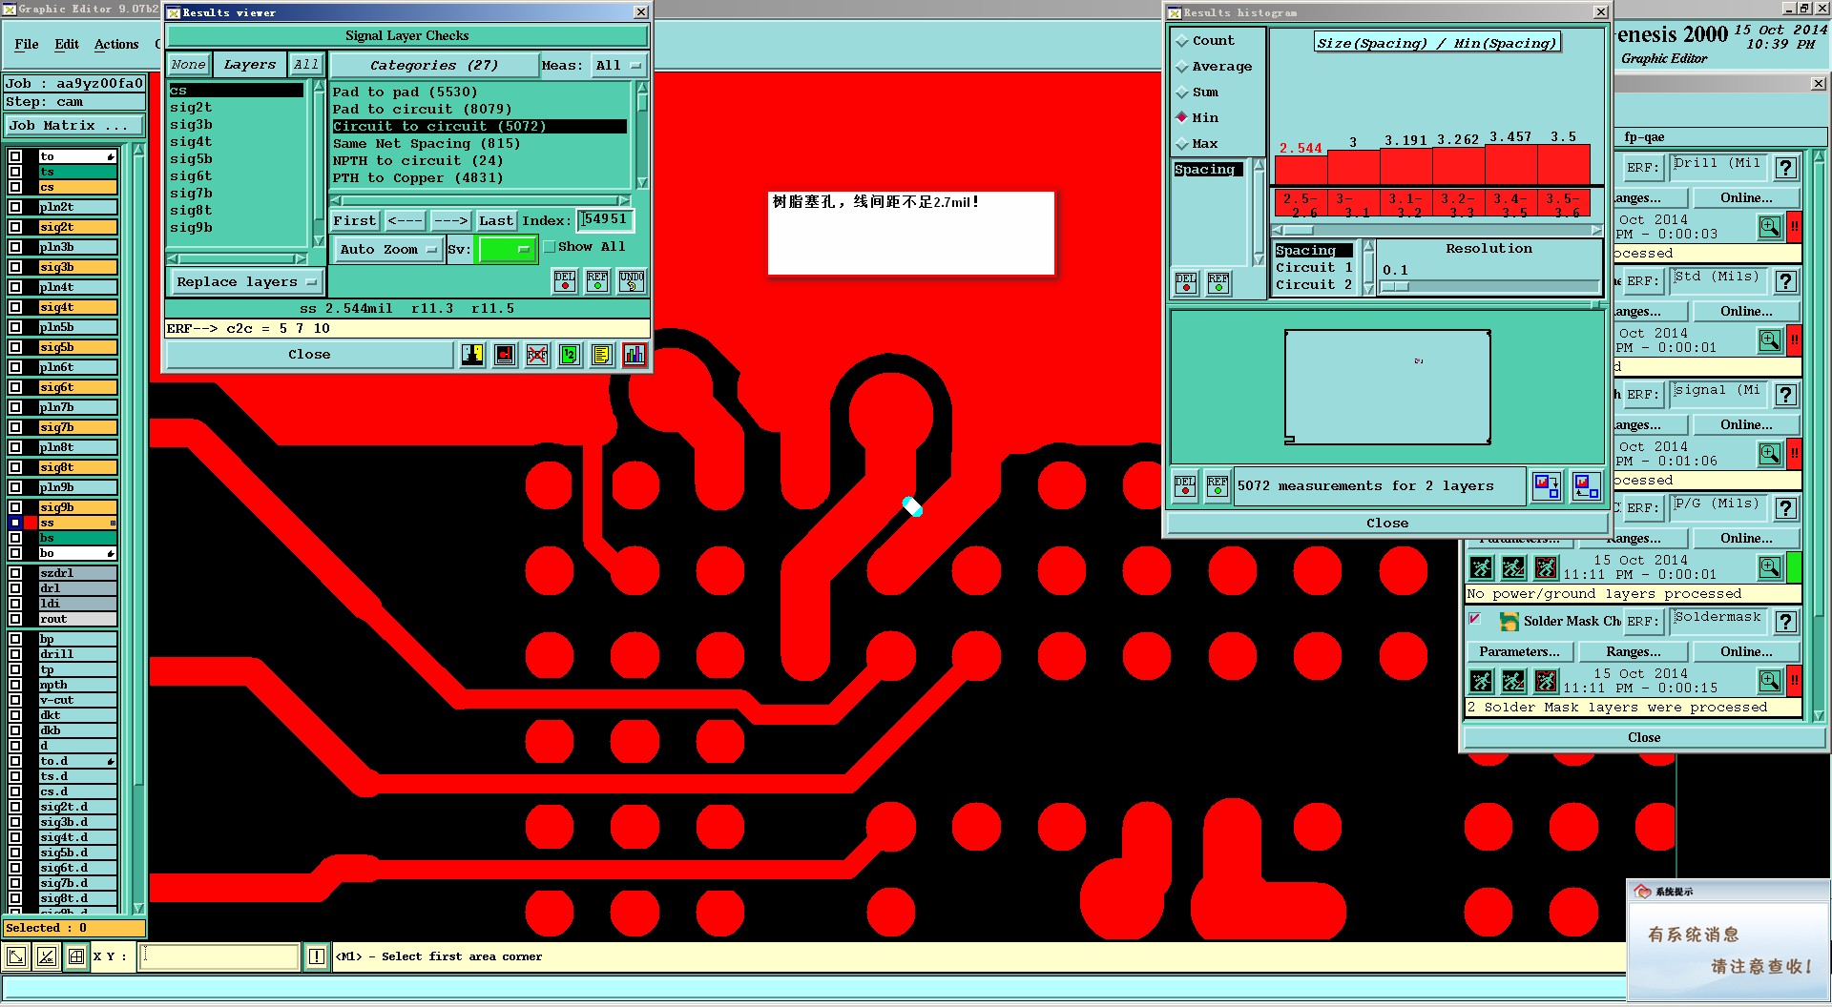Click the None button in Results viewer
Image resolution: width=1832 pixels, height=1007 pixels.
tap(189, 65)
